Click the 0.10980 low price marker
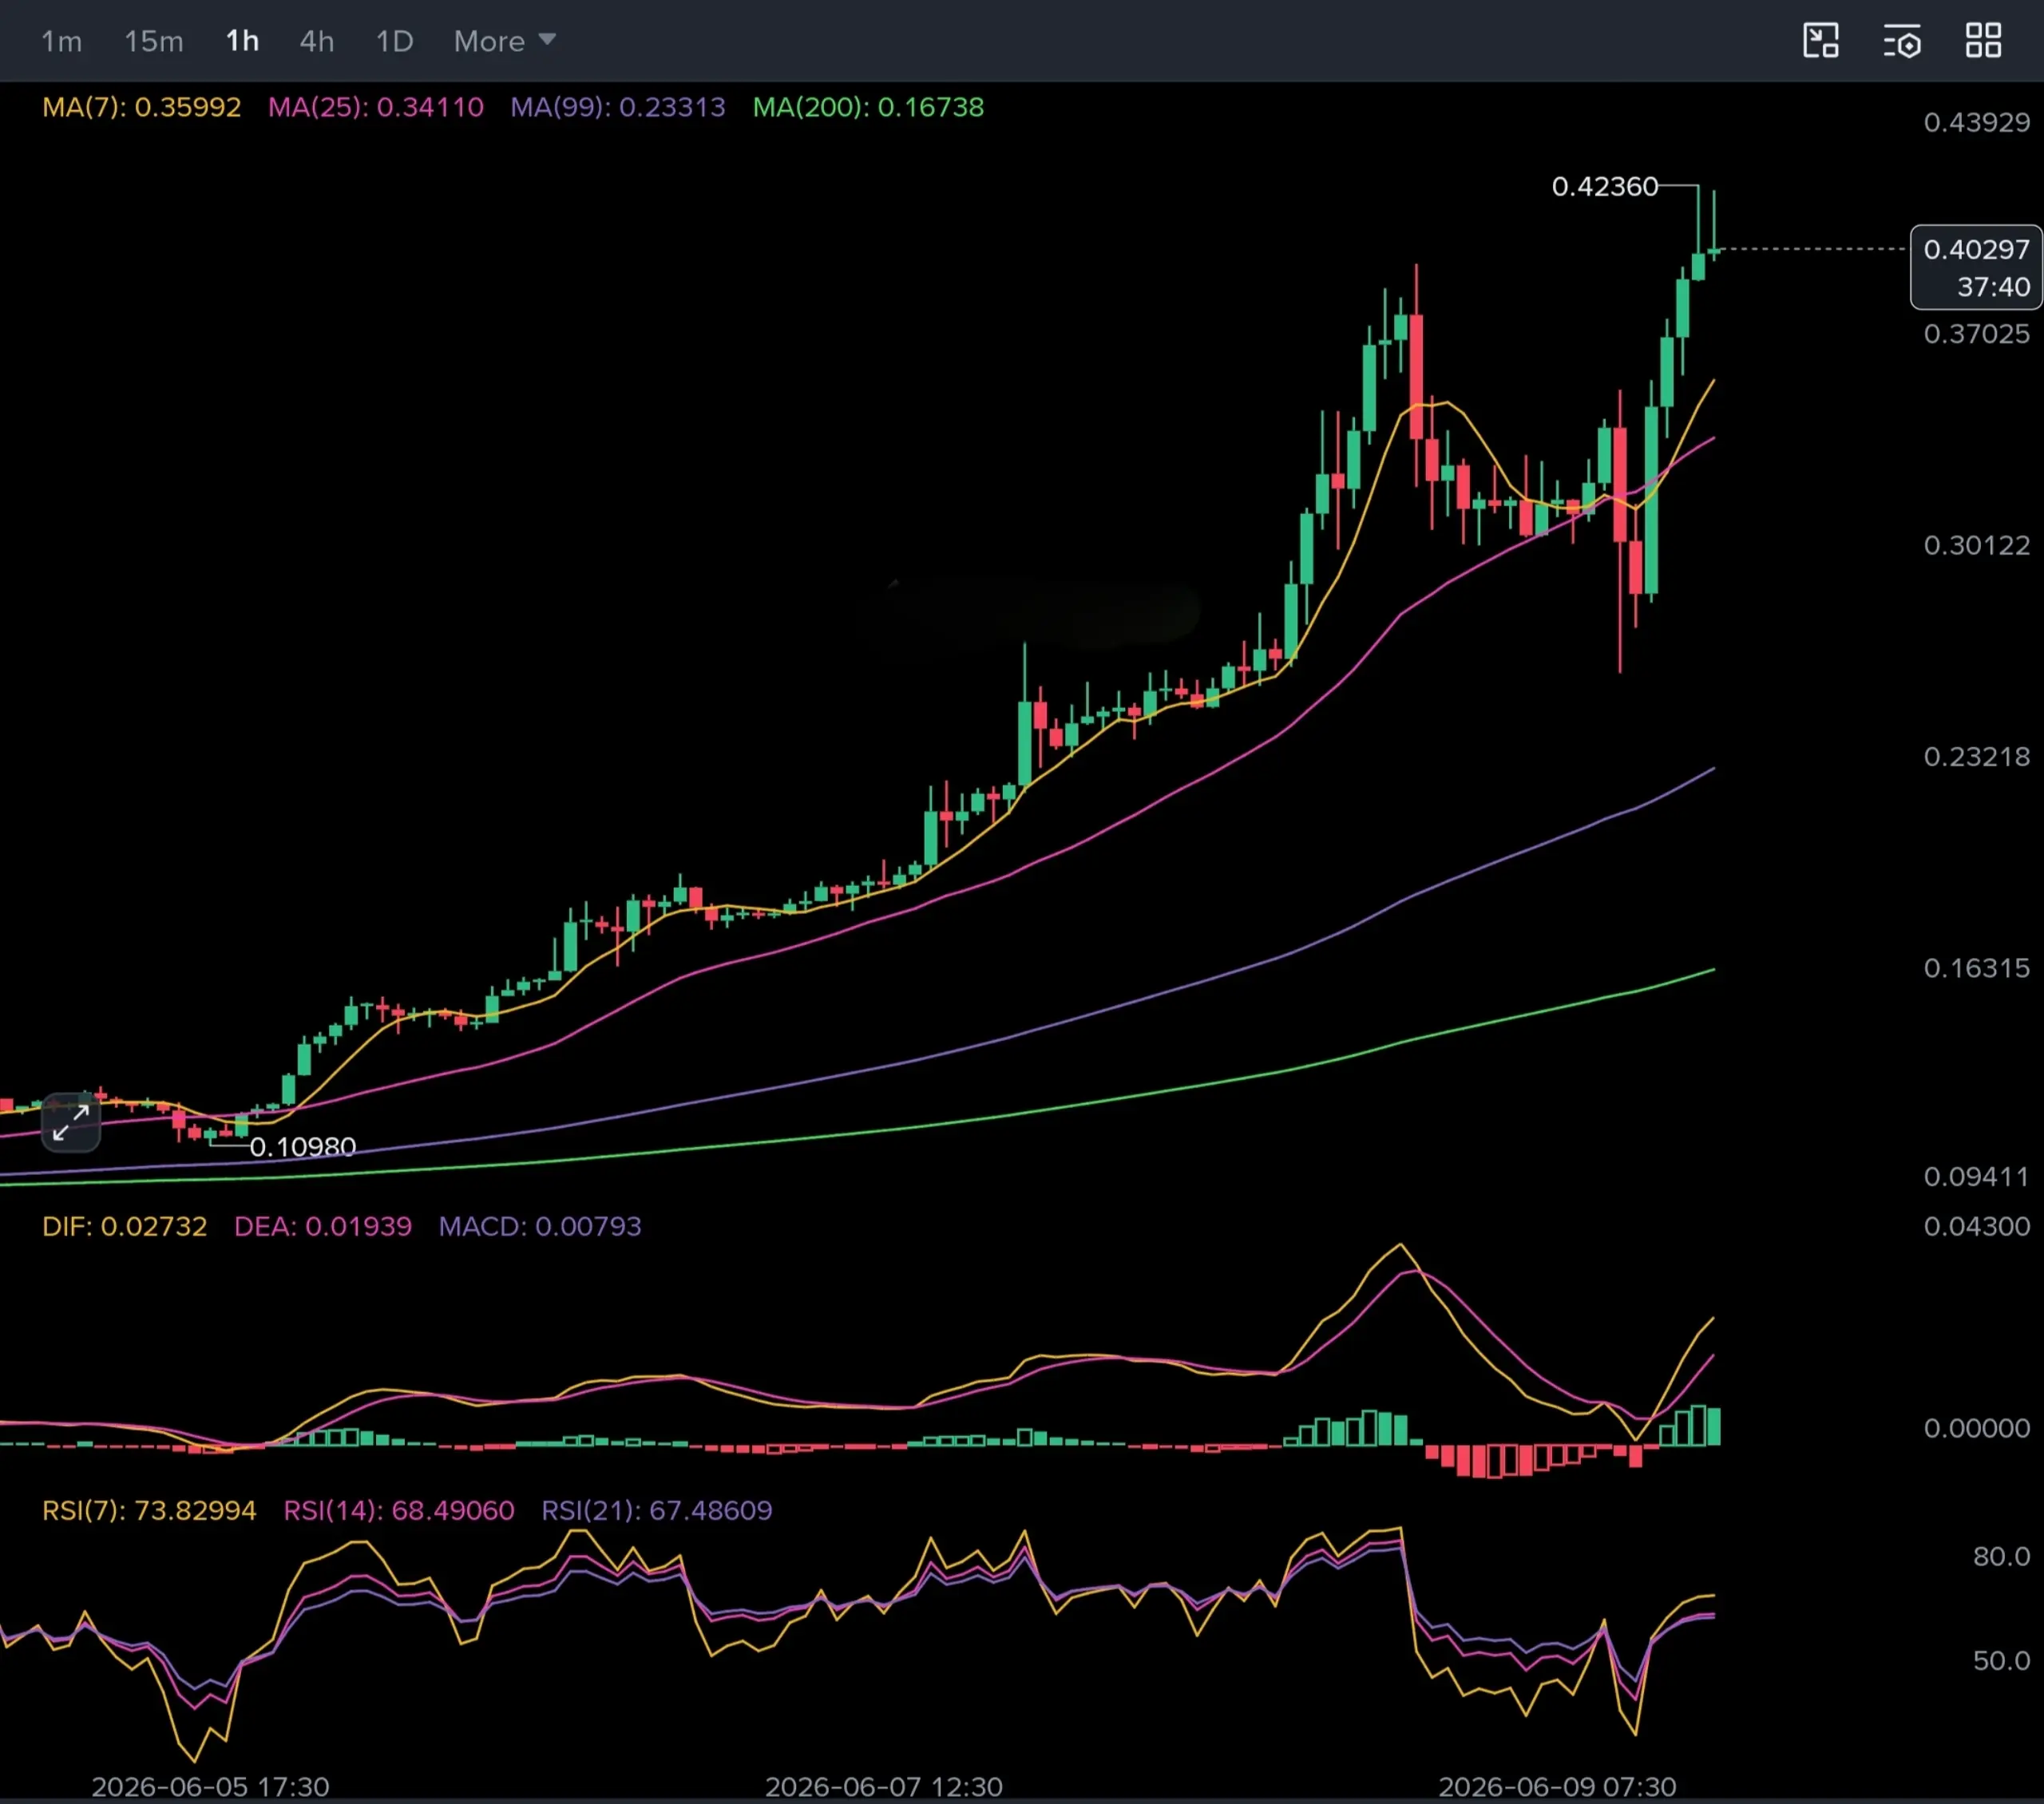Screen dimensions: 2044x1804 [302, 1146]
